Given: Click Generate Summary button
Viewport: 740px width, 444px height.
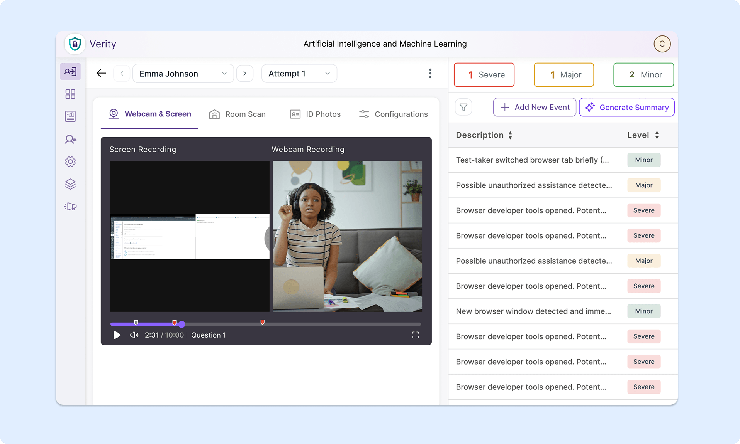Looking at the screenshot, I should pos(626,107).
